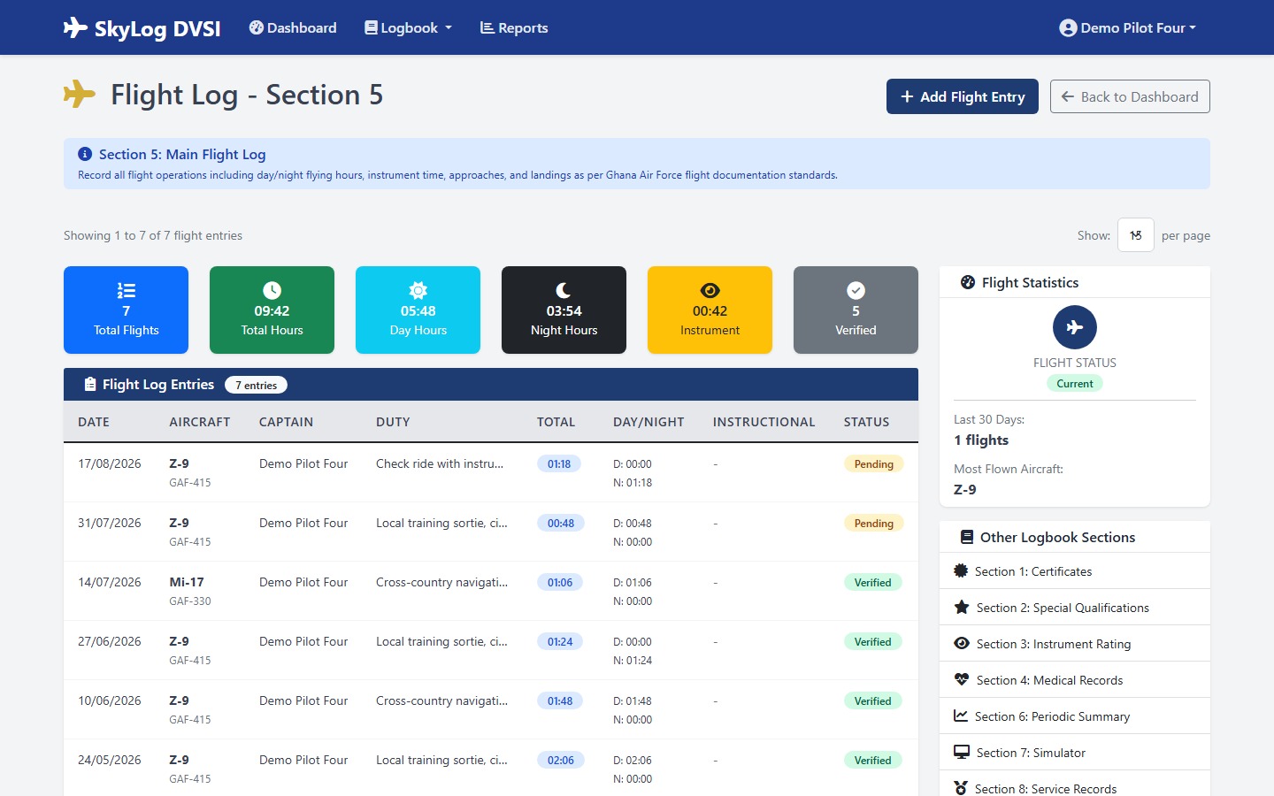Click the yellow plane icon beside Flight Log title
This screenshot has height=796, width=1274.
(x=80, y=94)
